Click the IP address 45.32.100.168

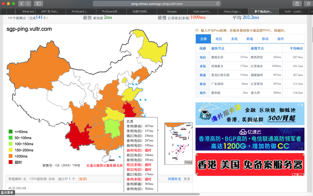(17, 188)
